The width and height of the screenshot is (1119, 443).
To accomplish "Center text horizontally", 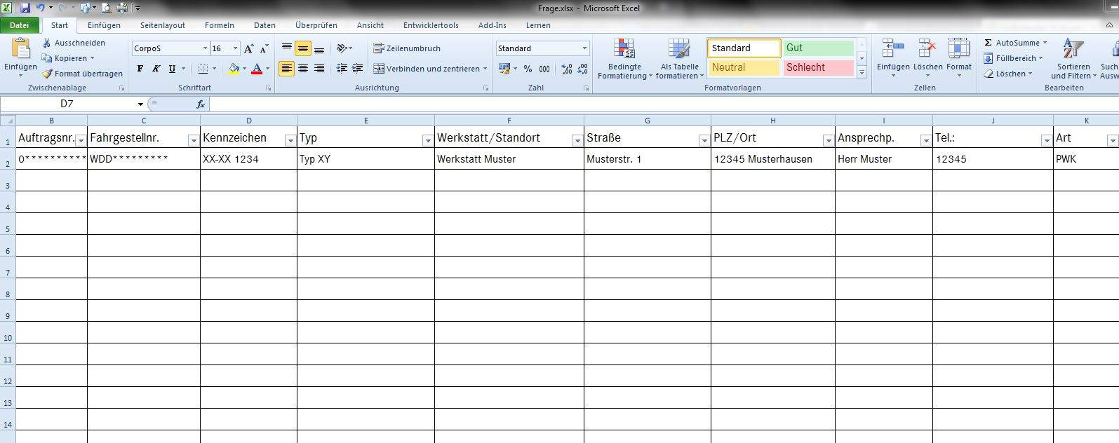I will coord(302,69).
